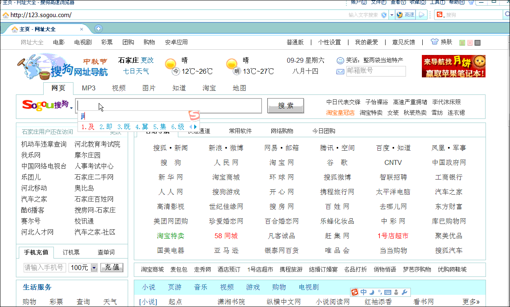Open the Sogou 搜狗 logo dropdown arrow
This screenshot has height=307, width=510.
click(x=71, y=108)
